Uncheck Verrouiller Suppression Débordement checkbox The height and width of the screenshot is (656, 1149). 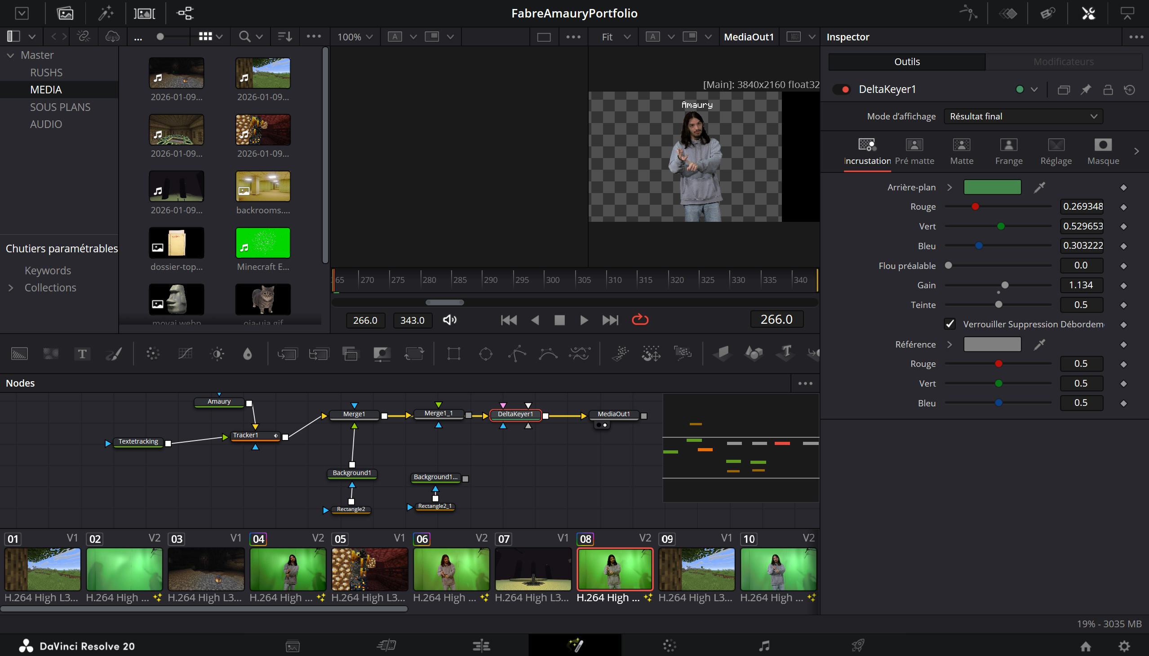click(x=950, y=324)
